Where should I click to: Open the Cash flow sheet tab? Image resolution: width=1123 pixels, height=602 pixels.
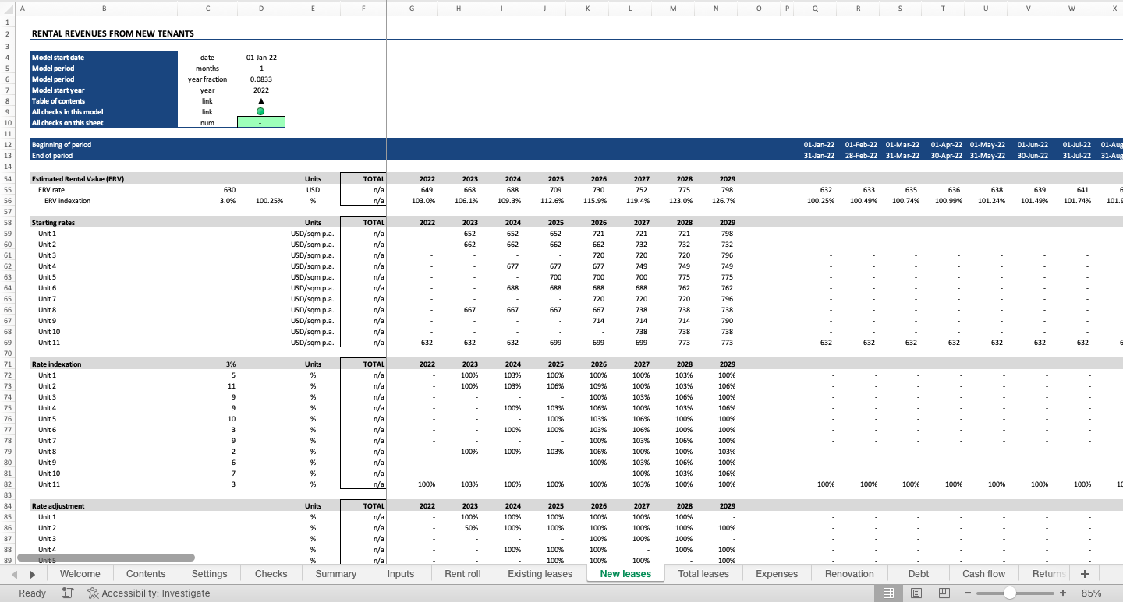(983, 573)
